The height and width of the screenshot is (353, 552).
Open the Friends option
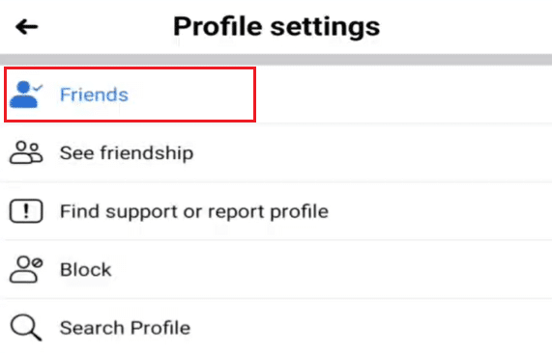(x=94, y=95)
